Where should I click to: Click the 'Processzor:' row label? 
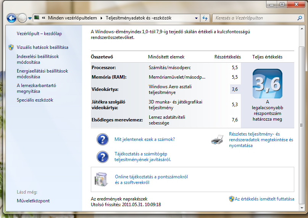103,68
